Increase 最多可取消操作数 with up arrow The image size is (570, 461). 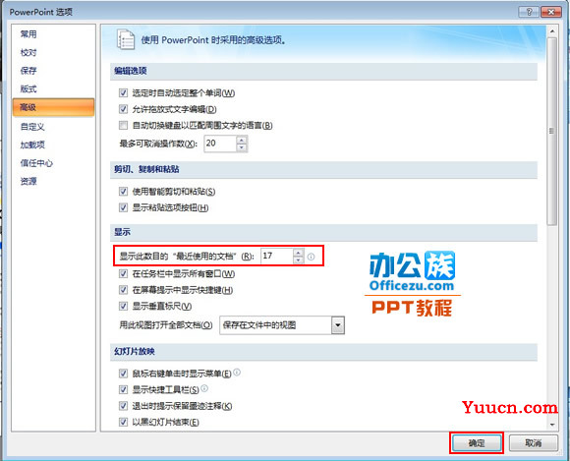[242, 140]
